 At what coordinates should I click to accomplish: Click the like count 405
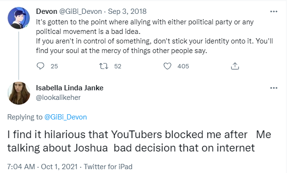click(x=183, y=66)
